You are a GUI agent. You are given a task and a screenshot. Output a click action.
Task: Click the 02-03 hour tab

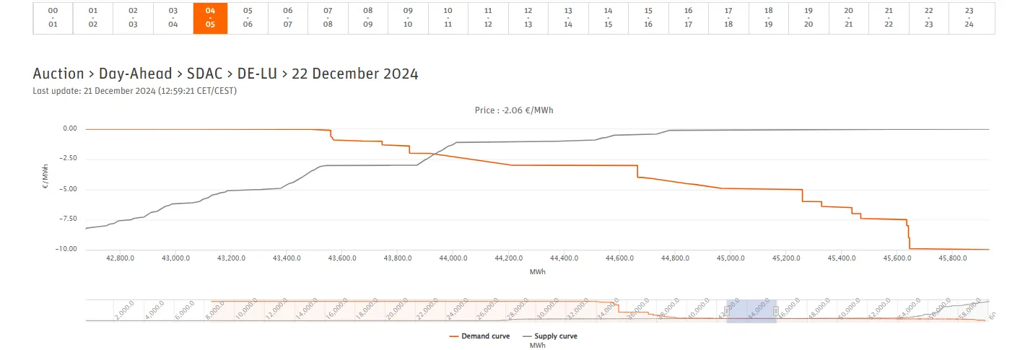133,18
